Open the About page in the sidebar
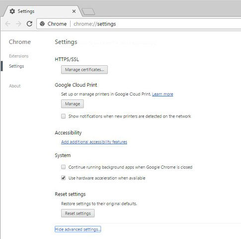This screenshot has width=241, height=239. pyautogui.click(x=15, y=86)
